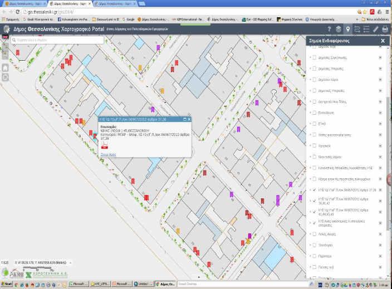Click the browser back arrow
The height and width of the screenshot is (289, 392).
tap(4, 12)
